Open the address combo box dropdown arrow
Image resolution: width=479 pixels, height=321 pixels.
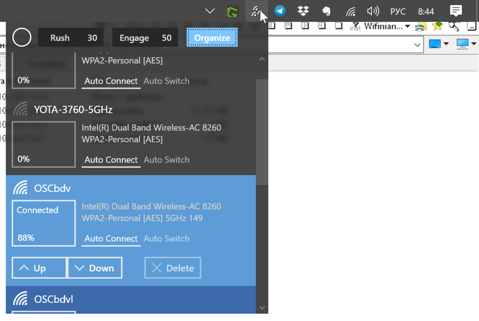coord(418,44)
